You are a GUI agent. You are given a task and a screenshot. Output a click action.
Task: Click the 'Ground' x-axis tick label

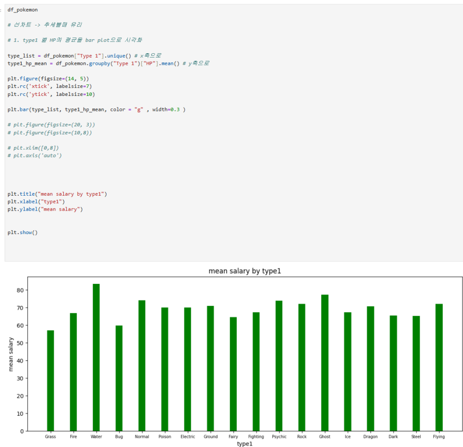click(210, 436)
